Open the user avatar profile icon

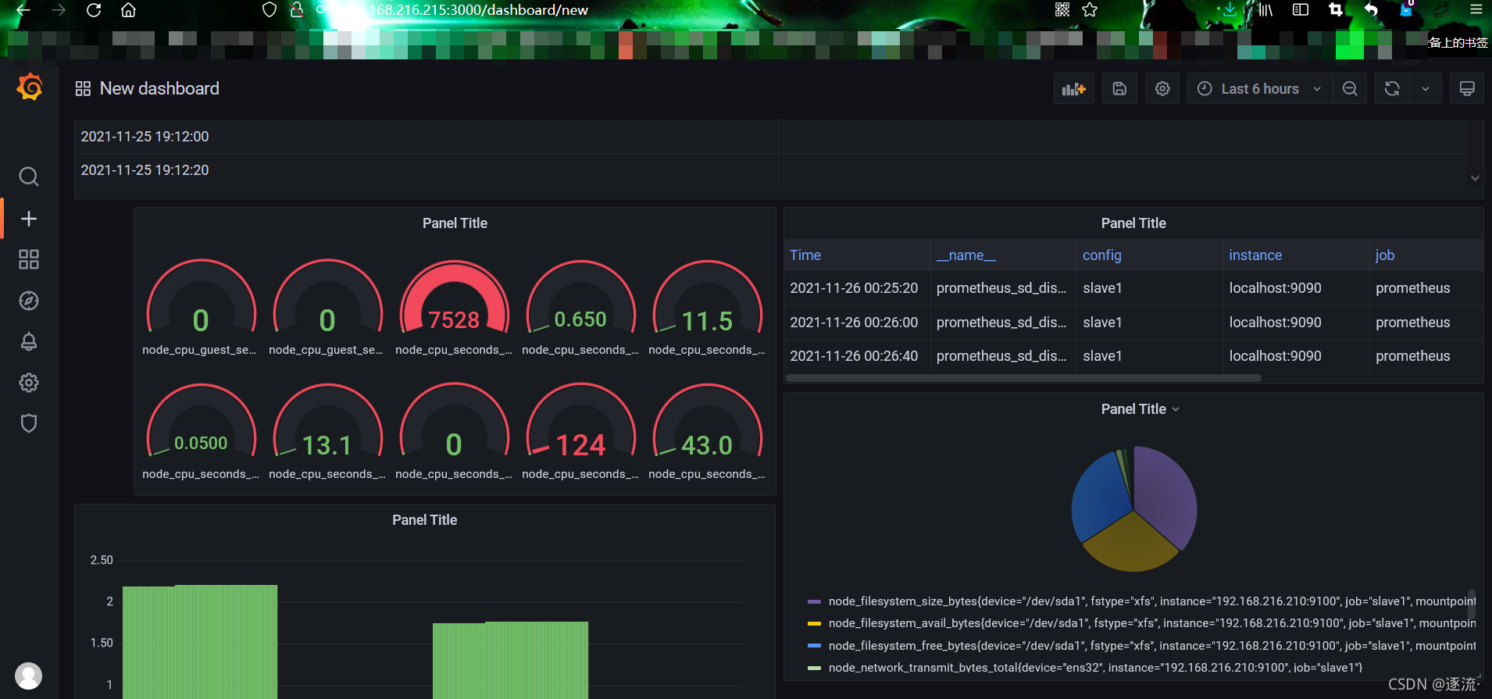click(x=29, y=676)
